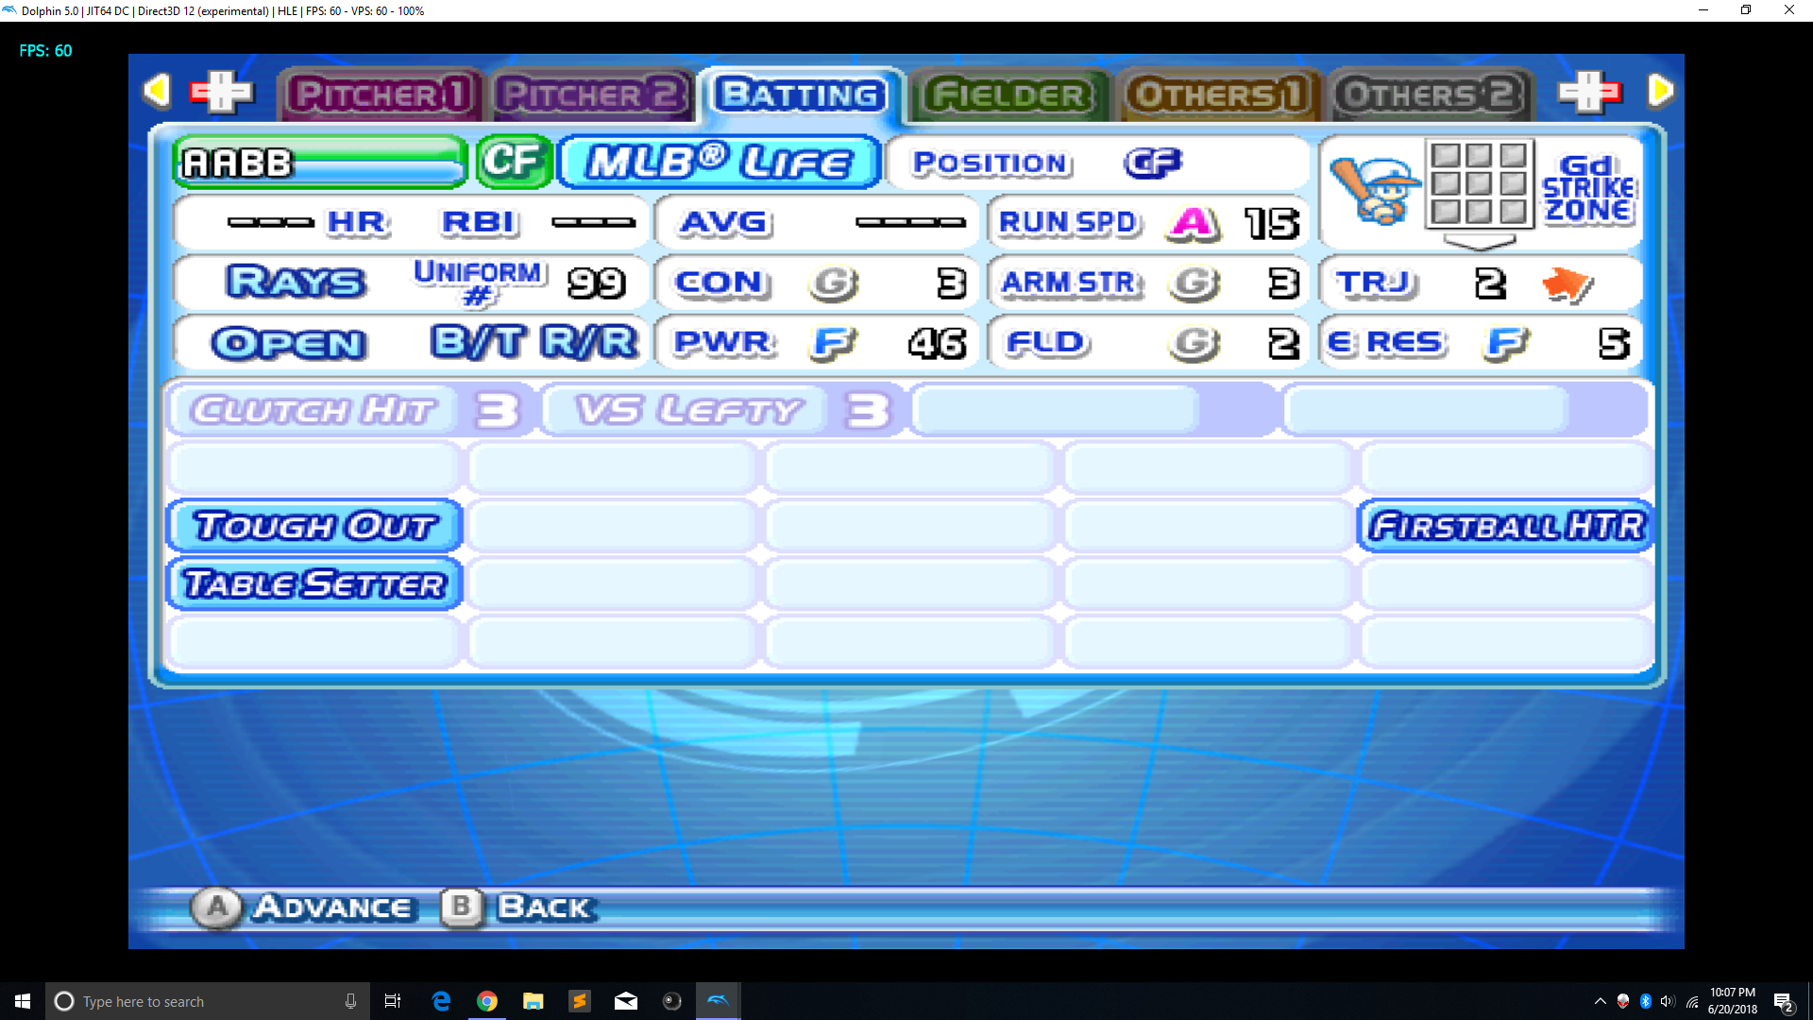Open the Others 1 tab
1813x1020 pixels.
point(1219,94)
